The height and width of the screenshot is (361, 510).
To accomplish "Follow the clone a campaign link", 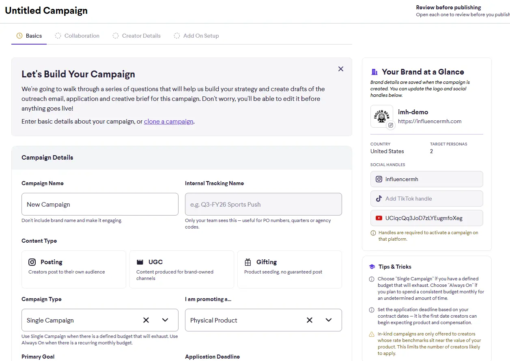I will pyautogui.click(x=168, y=122).
